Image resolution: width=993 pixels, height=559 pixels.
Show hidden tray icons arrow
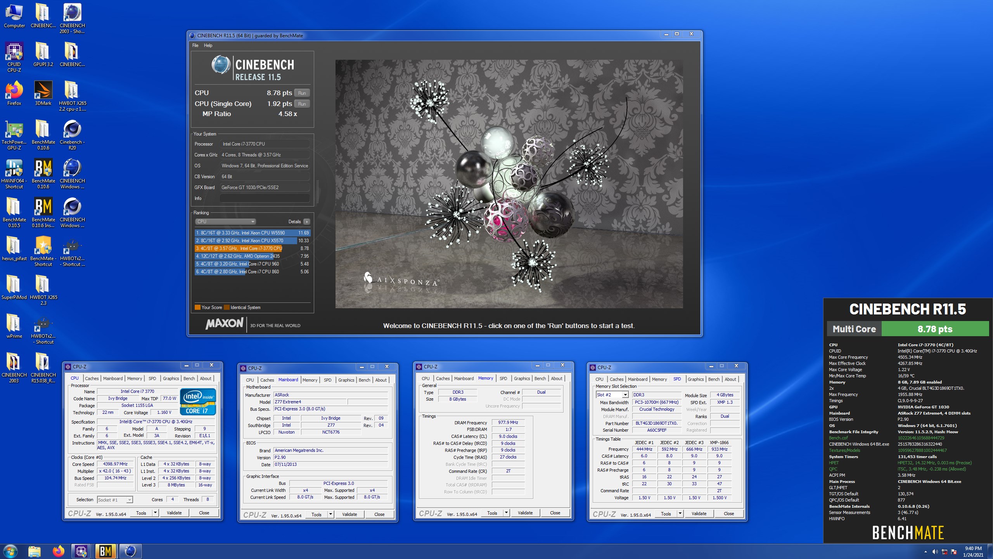(x=926, y=552)
